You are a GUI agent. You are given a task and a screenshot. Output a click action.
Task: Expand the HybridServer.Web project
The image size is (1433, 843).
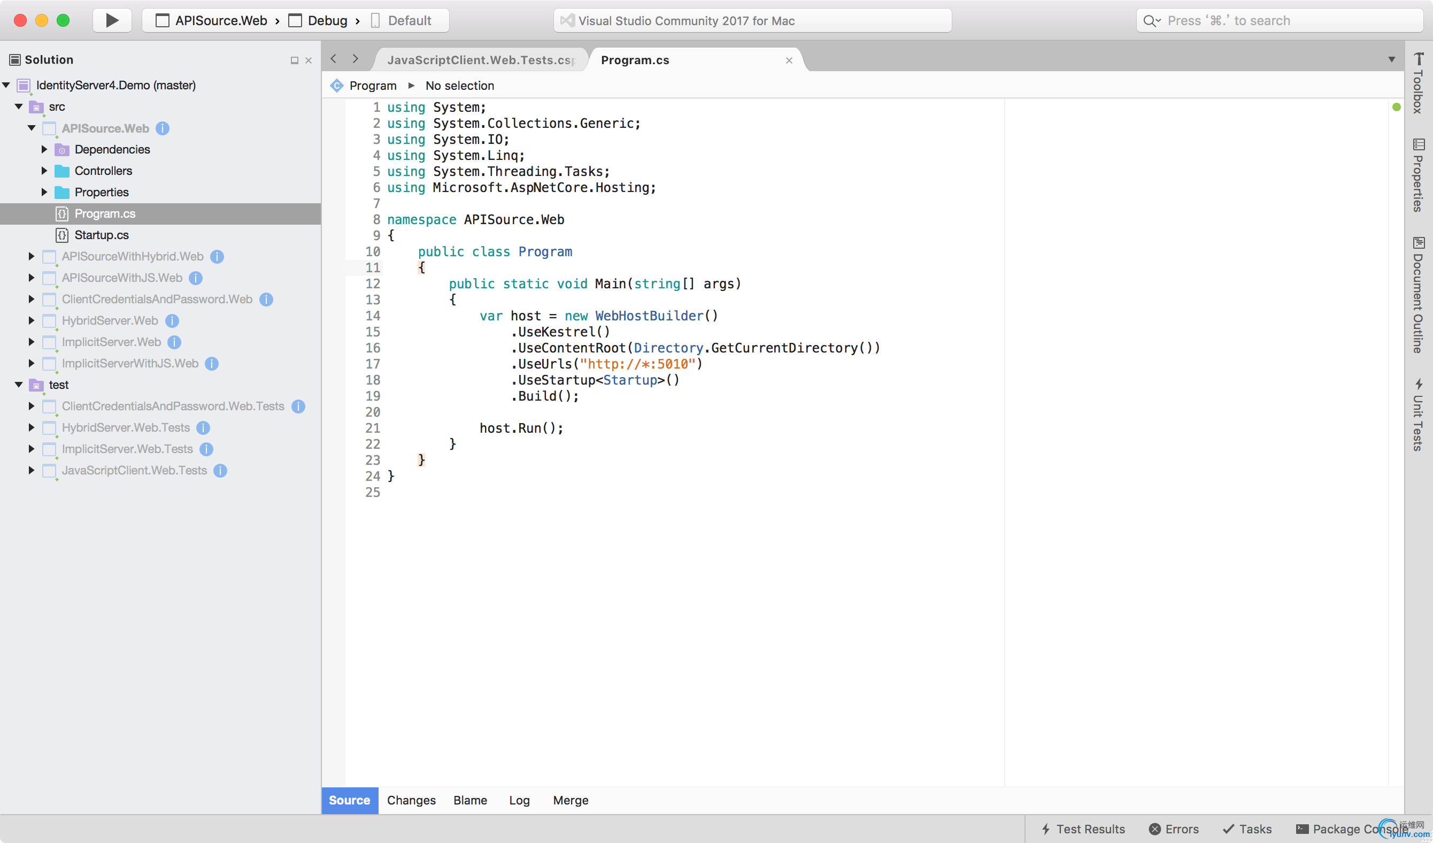tap(31, 321)
